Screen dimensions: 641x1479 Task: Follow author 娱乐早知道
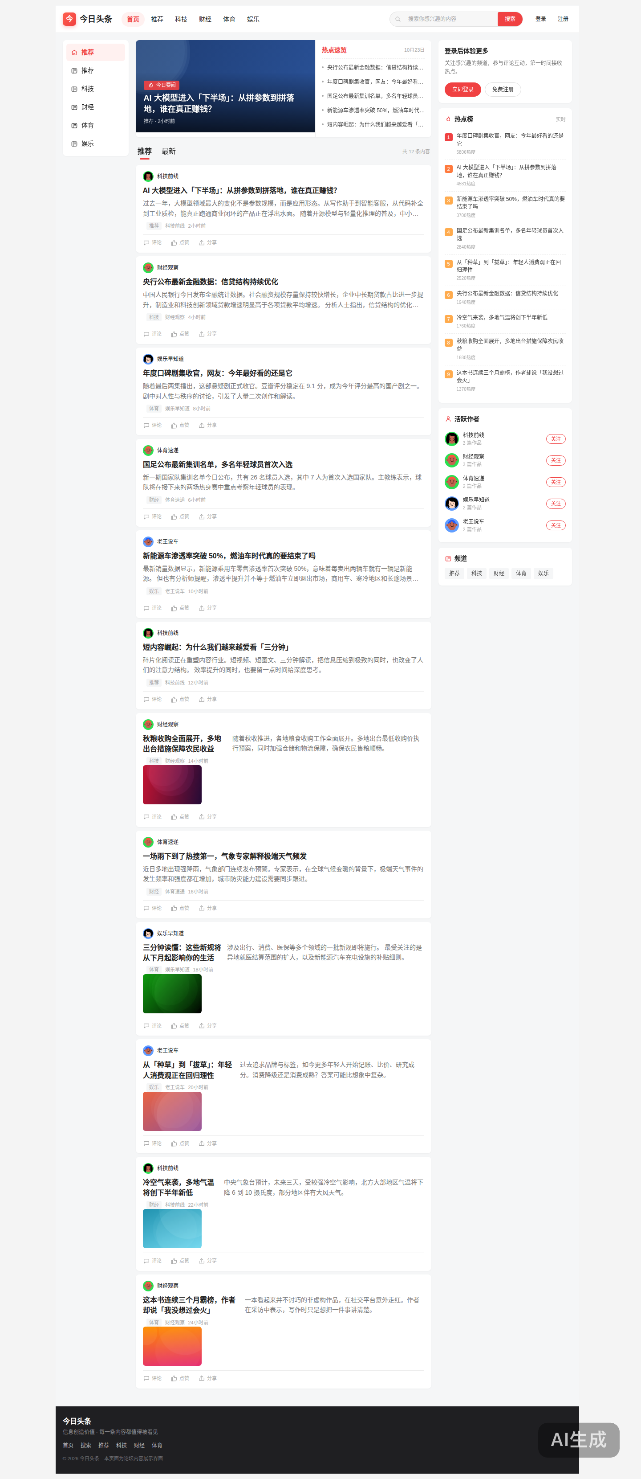click(555, 504)
